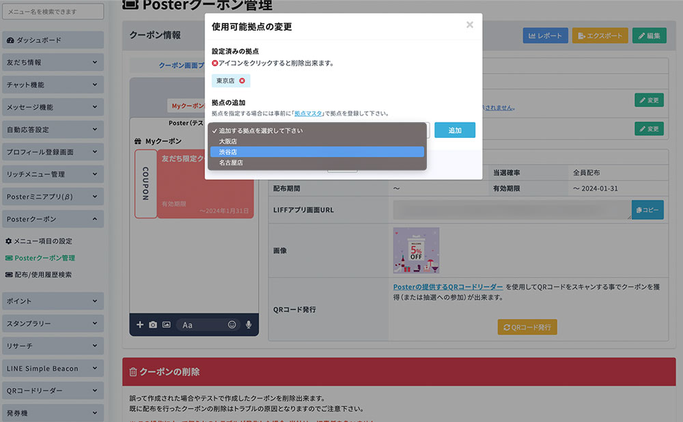Expand the メッセージ機能 sidebar menu
This screenshot has height=422, width=683.
(53, 107)
